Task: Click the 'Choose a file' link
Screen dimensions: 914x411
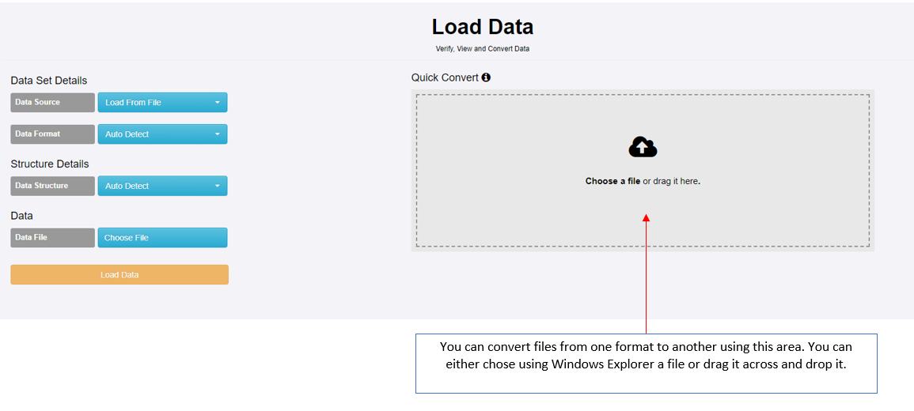Action: click(612, 181)
